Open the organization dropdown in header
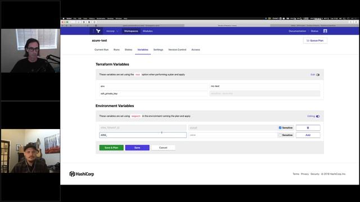Screen dimensions: 360x202 112,31
